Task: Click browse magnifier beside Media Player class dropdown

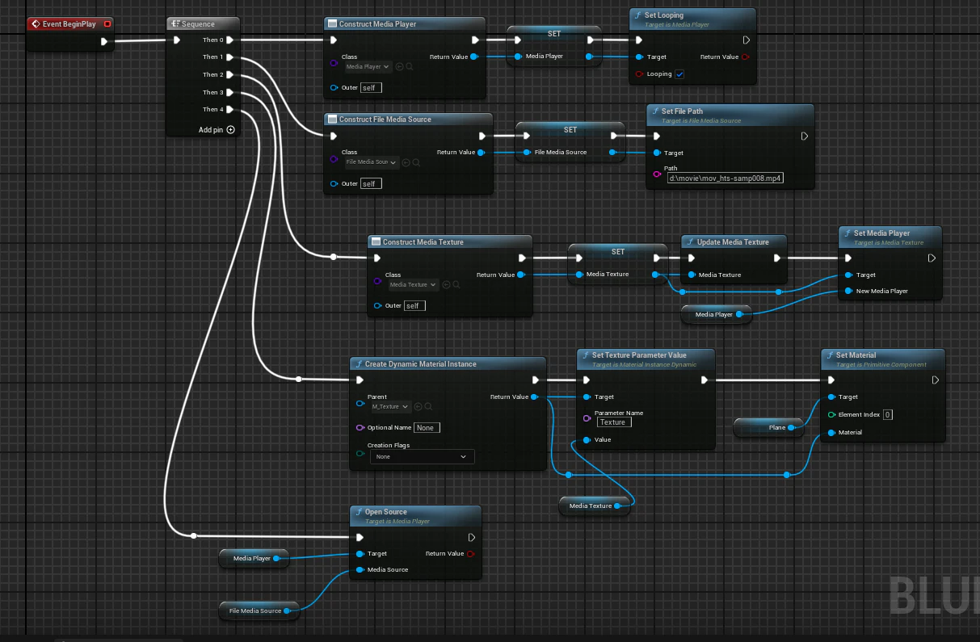Action: point(410,66)
